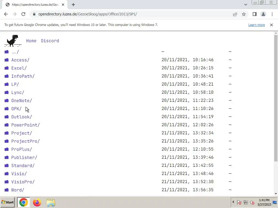Click Chrome icon in taskbar
Screen dimensions: 278x208
tap(24, 202)
